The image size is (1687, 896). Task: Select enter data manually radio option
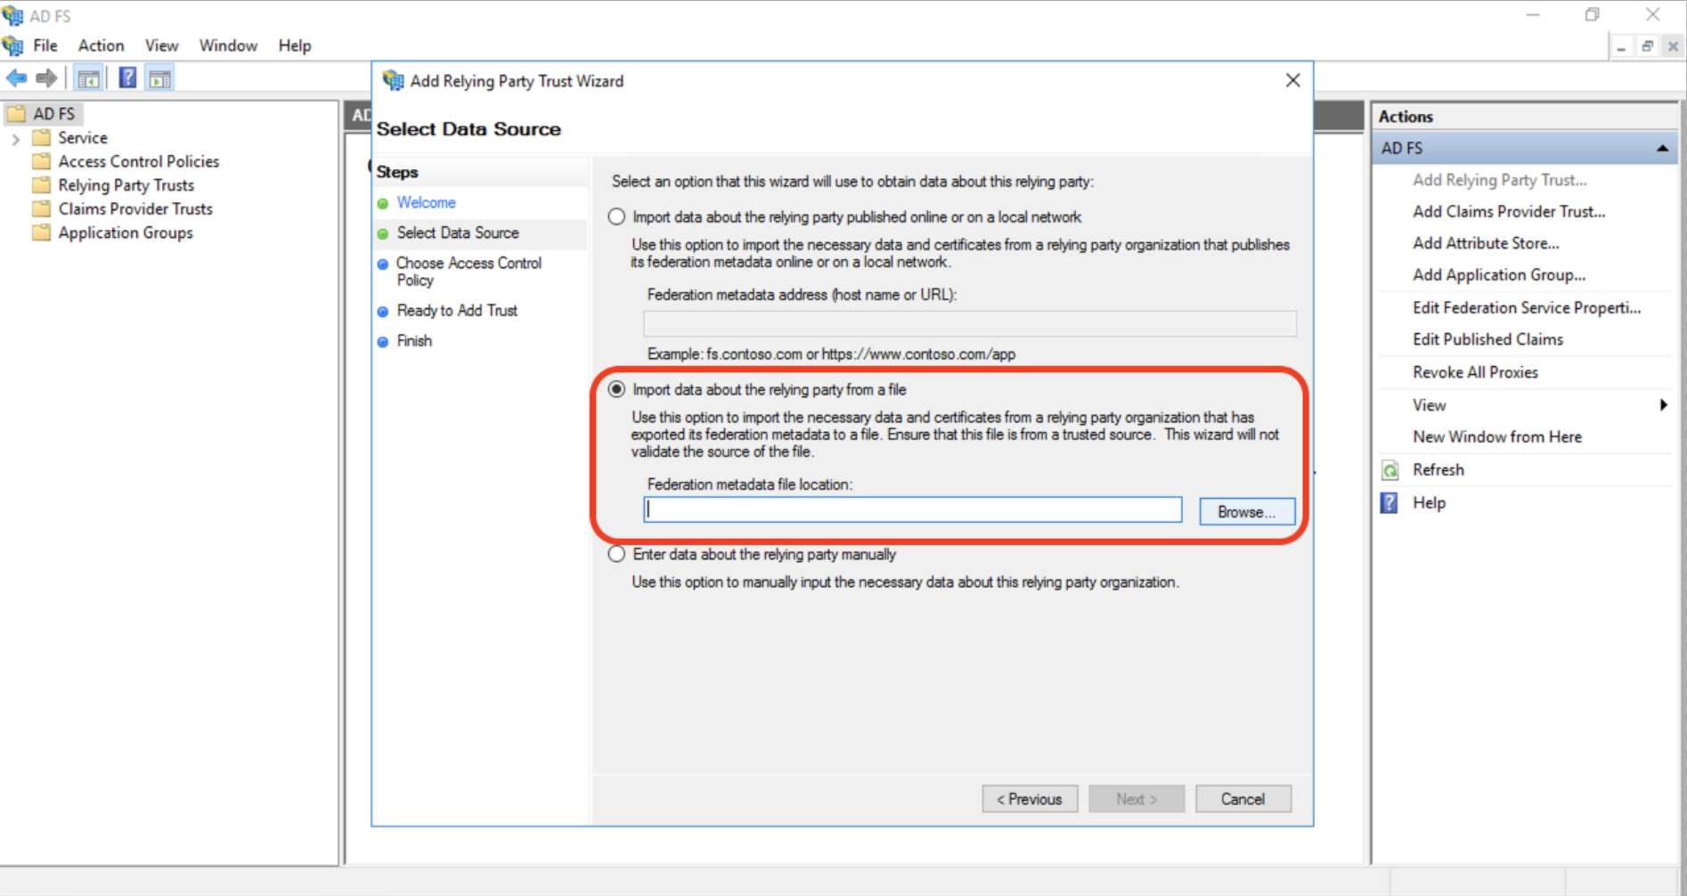click(x=616, y=554)
